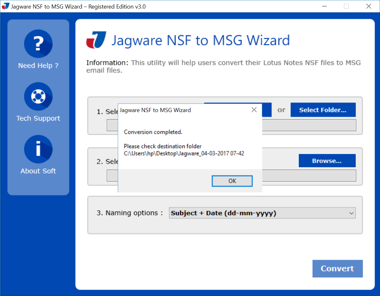Close the Jagware main window
This screenshot has width=380, height=296.
pos(369,6)
